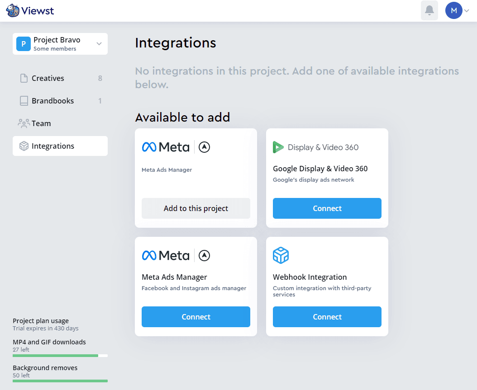Click the Webhook Integration cube icon
The width and height of the screenshot is (477, 390).
281,255
